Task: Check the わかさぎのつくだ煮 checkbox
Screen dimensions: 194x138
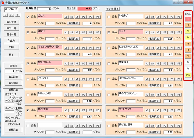Action: coord(109,48)
